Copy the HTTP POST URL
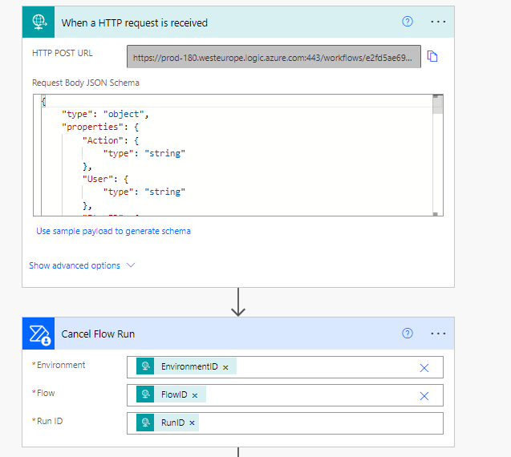Image resolution: width=511 pixels, height=457 pixels. 432,57
